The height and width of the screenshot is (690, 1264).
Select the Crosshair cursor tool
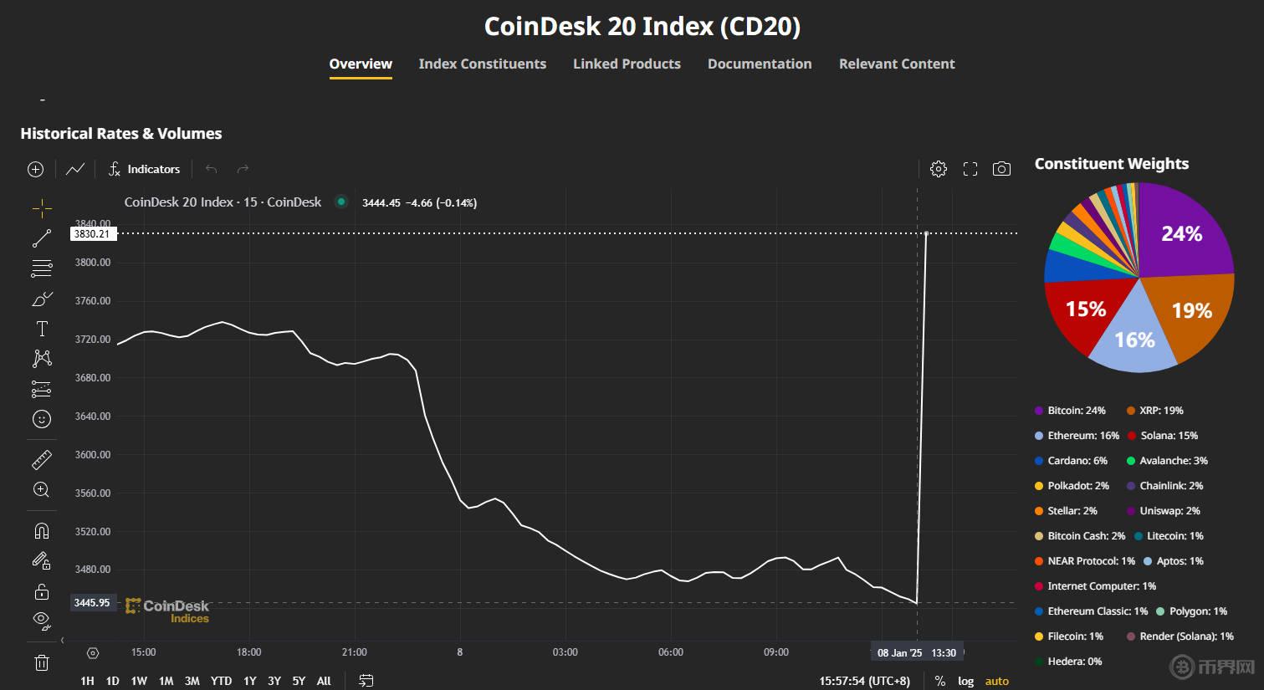[x=41, y=207]
